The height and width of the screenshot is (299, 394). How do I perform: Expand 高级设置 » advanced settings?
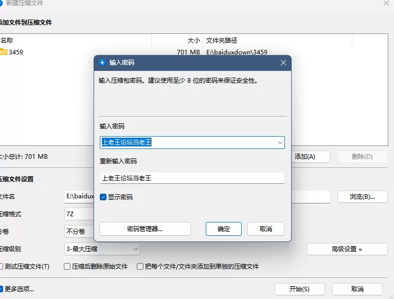[x=347, y=249]
